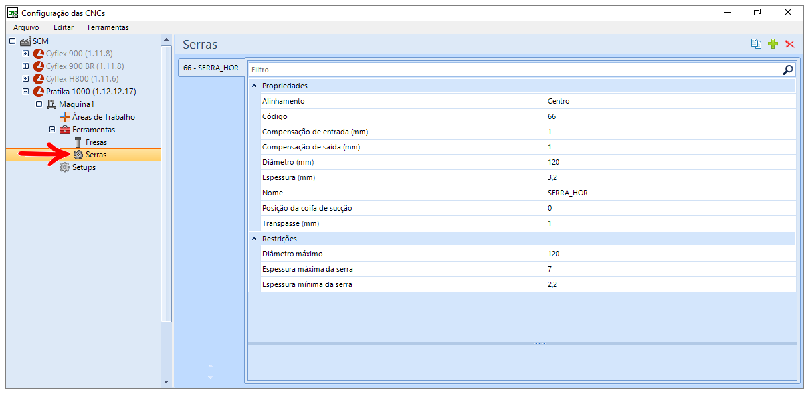Expand the Cyflex H800 node
810x394 pixels.
tap(25, 79)
